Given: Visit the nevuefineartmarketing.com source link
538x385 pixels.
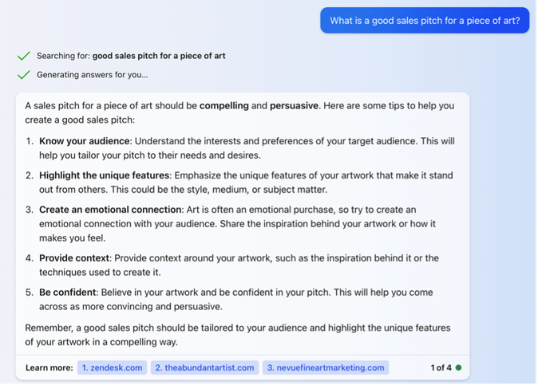Looking at the screenshot, I should coord(326,367).
